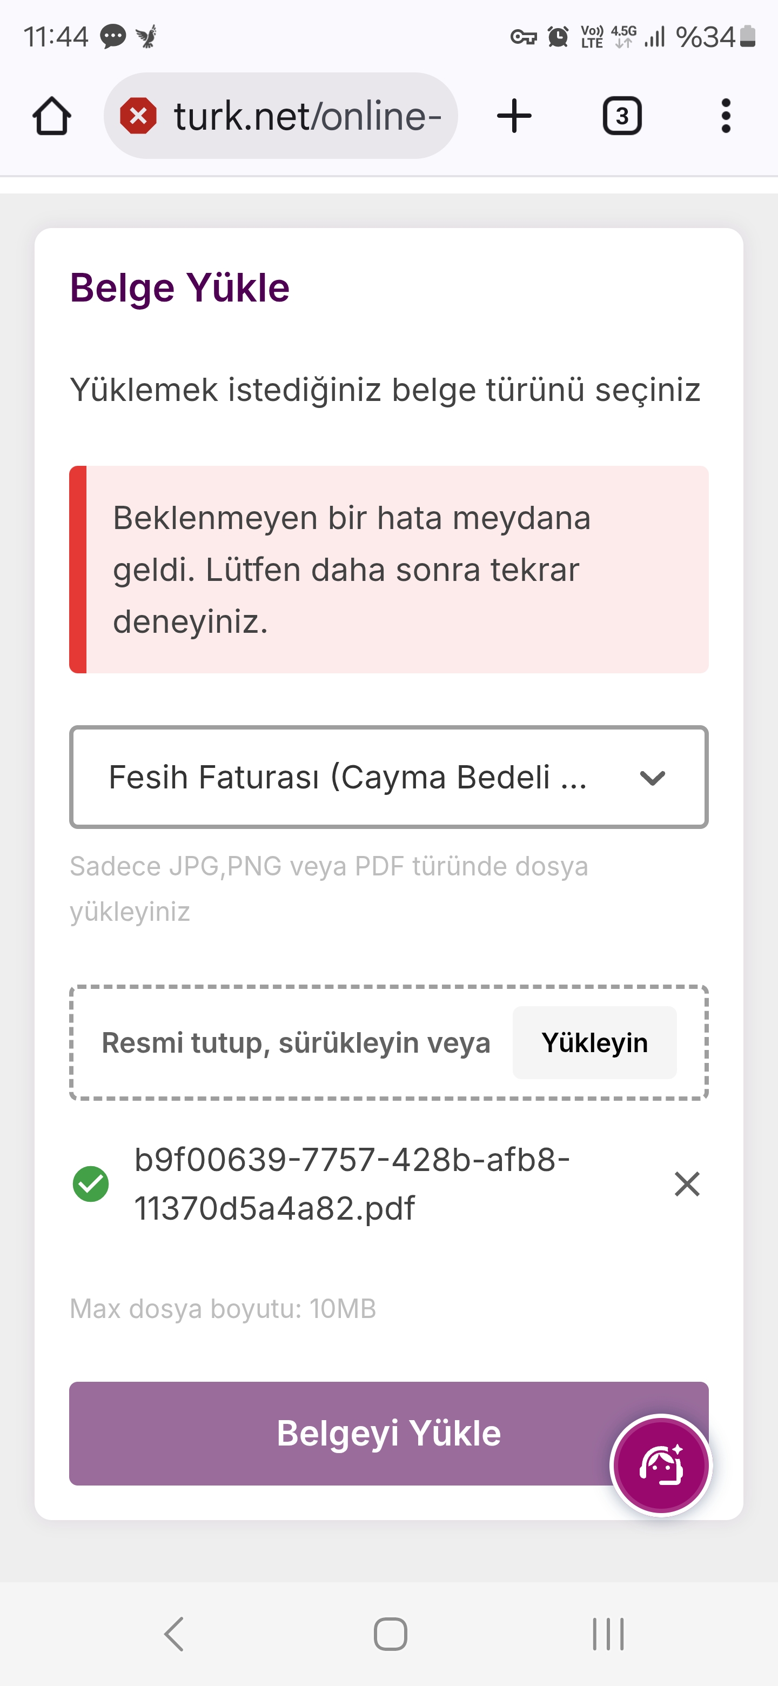Tap the uploaded PDF file name
This screenshot has width=778, height=1686.
(x=352, y=1184)
